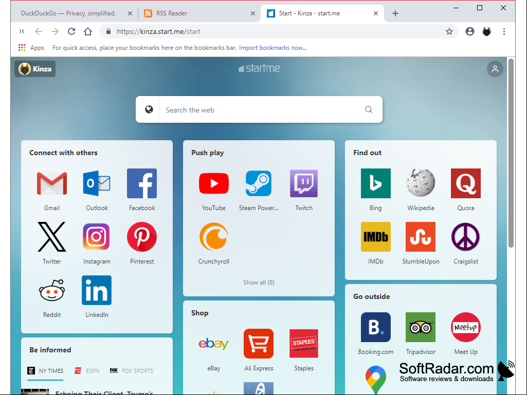Launch the Pinterest shortcut
Viewport: 527px width, 395px height.
click(x=142, y=237)
